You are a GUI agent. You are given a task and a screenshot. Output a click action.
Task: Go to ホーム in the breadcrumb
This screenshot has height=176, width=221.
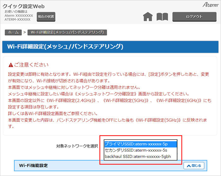pos(13,32)
